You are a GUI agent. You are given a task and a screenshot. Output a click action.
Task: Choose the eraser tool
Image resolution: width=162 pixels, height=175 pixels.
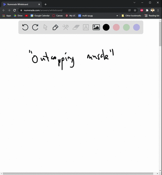[76, 27]
